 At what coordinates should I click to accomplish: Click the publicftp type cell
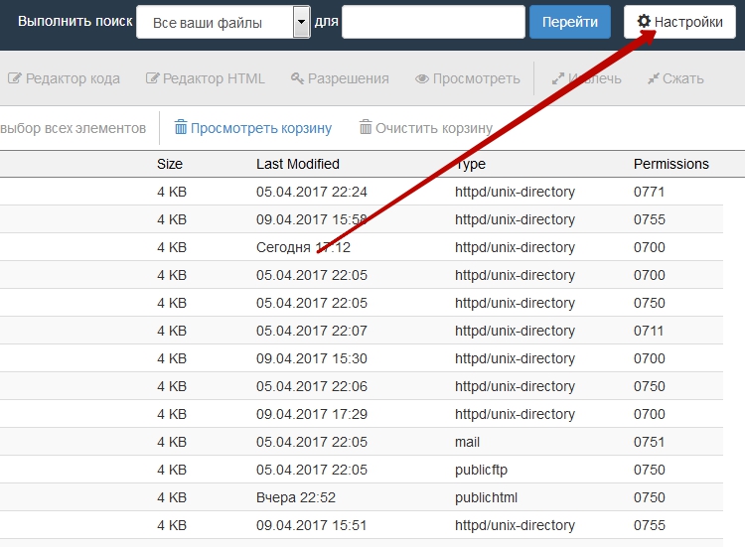(481, 470)
